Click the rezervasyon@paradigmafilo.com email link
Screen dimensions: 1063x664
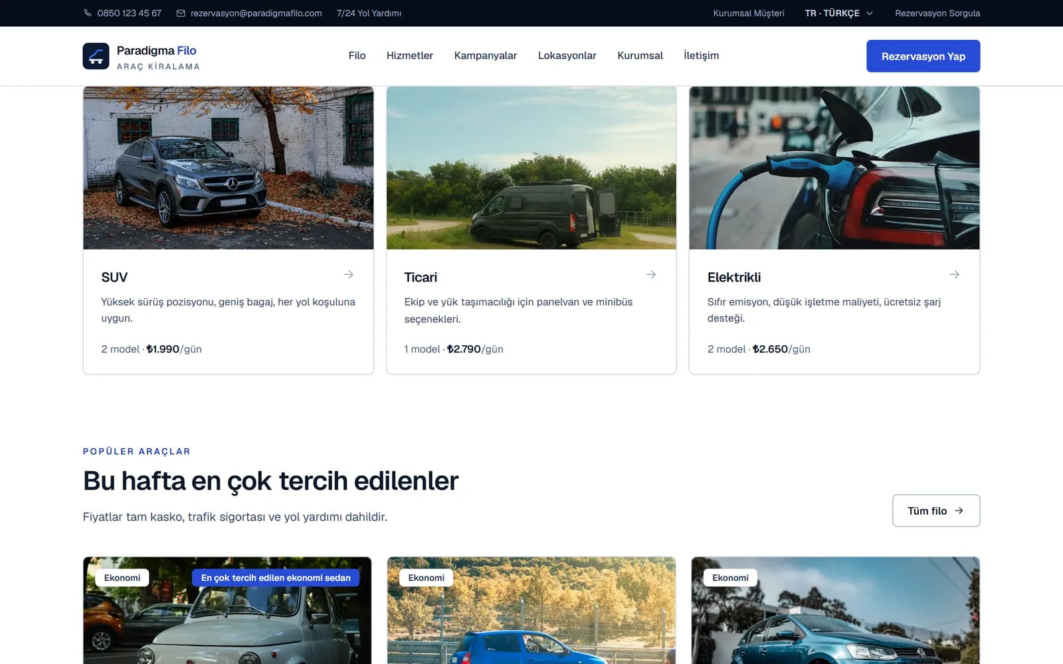click(x=256, y=13)
